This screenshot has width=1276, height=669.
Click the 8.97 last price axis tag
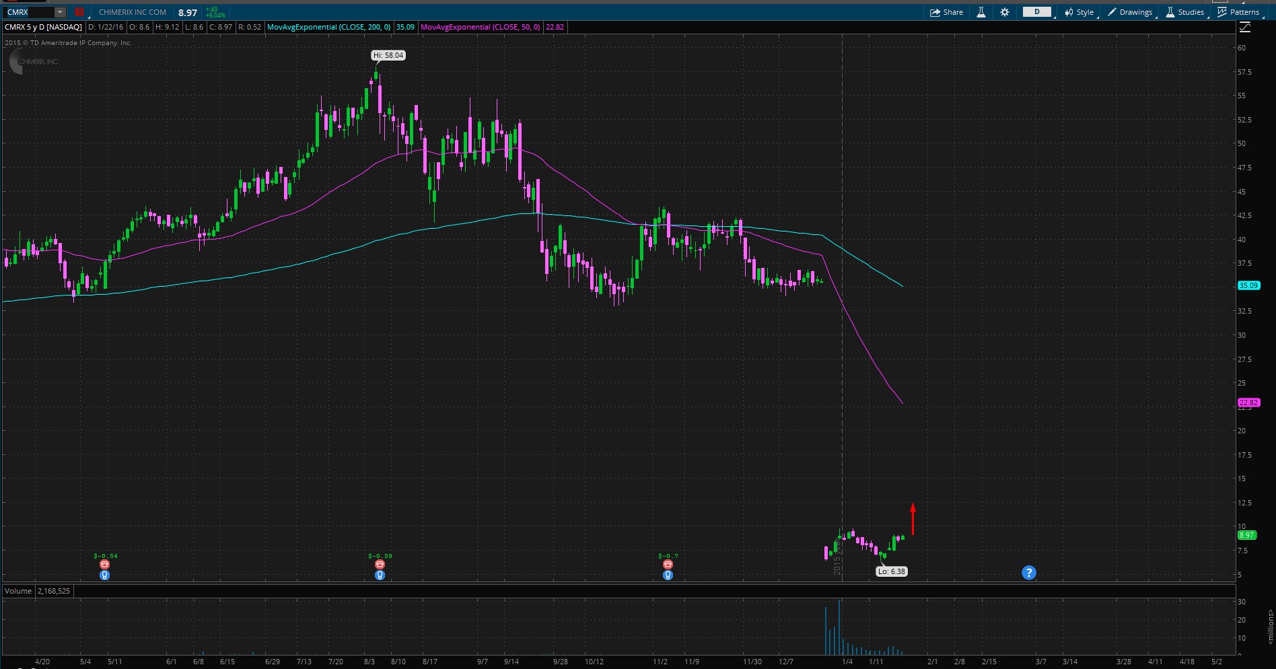click(x=1247, y=535)
